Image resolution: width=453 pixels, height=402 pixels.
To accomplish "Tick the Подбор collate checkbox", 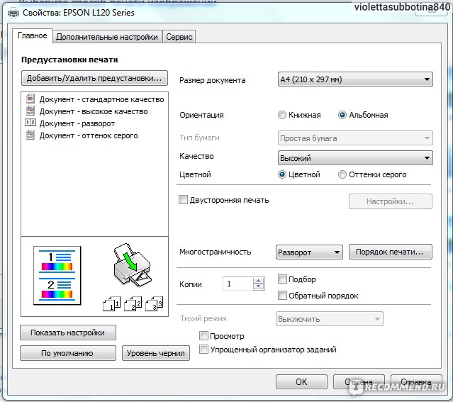I will click(x=282, y=279).
